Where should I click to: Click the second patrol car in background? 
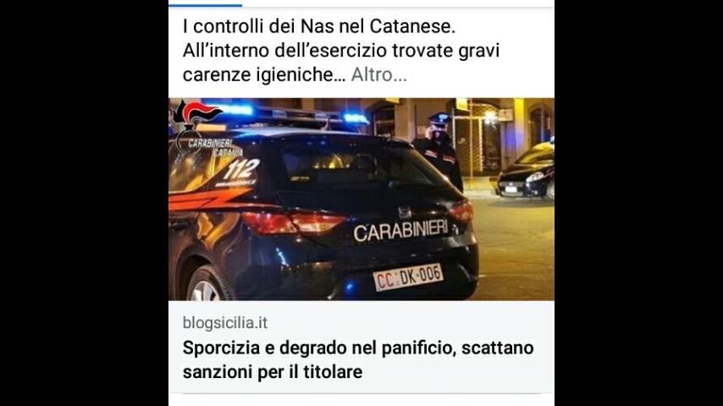click(526, 172)
